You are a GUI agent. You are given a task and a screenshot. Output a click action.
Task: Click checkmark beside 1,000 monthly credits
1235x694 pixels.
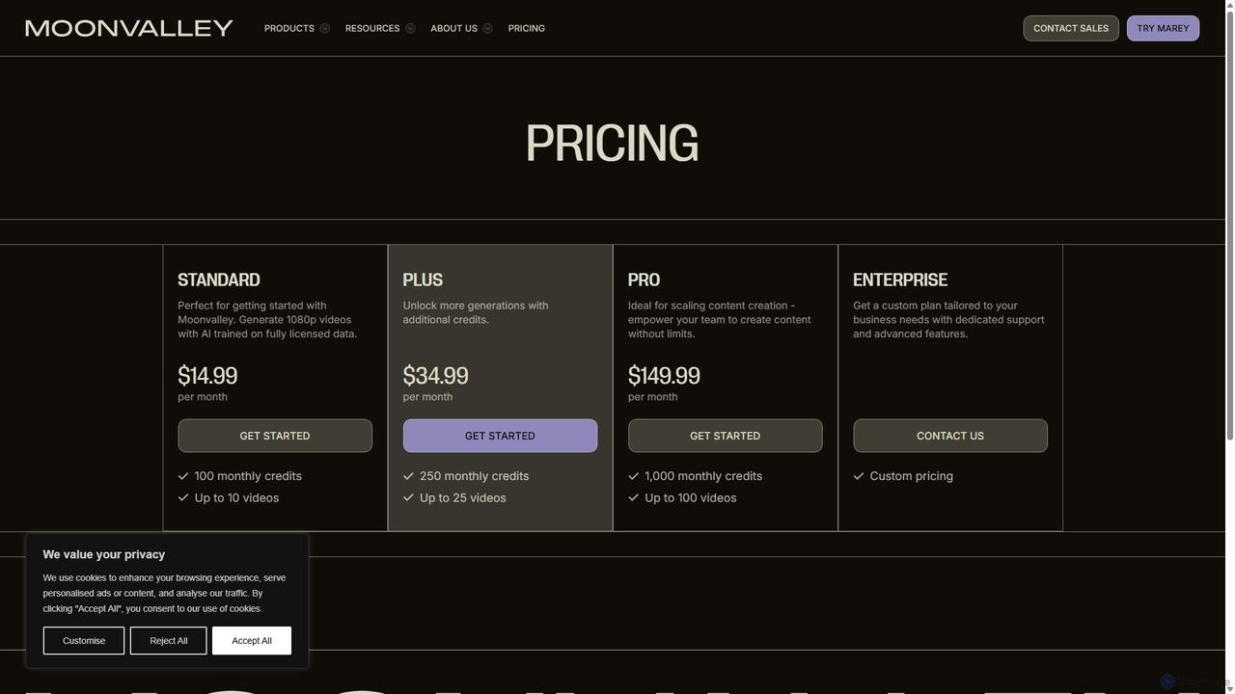(634, 476)
